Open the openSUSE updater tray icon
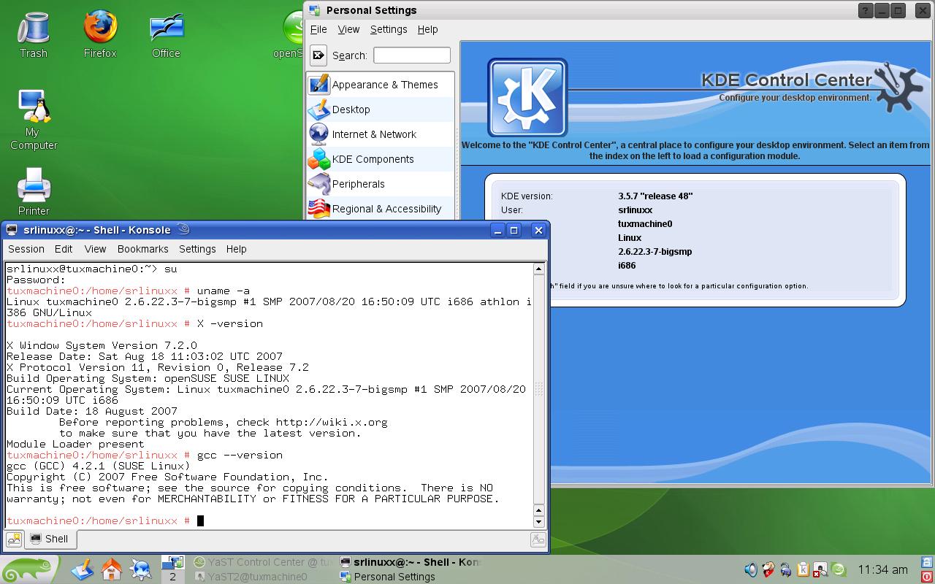The image size is (935, 584). tap(839, 569)
